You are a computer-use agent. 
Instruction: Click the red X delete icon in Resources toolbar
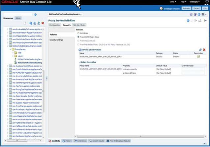43,23
